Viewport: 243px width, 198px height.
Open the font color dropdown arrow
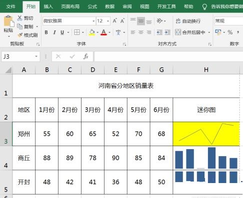109,32
